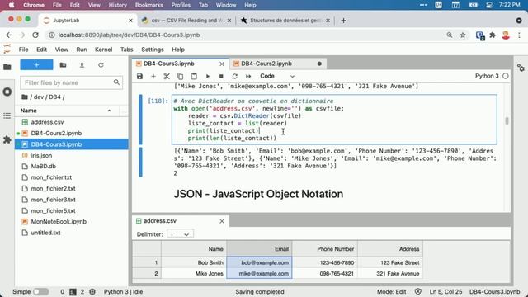The image size is (528, 297).
Task: Open a new Chrome tab with plus
Action: click(343, 21)
